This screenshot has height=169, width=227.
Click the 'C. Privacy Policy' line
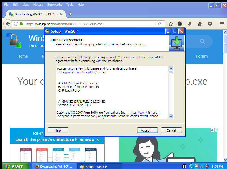(69, 91)
